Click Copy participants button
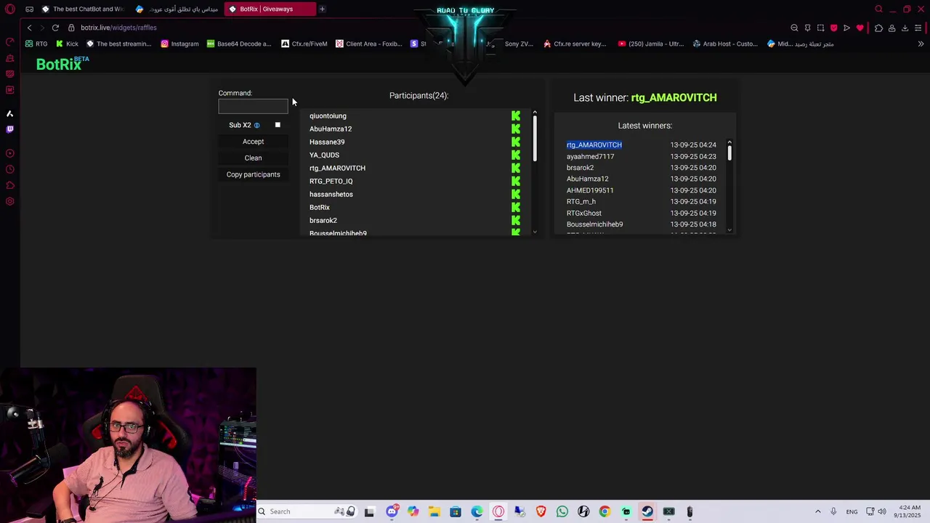930x523 pixels. (253, 174)
